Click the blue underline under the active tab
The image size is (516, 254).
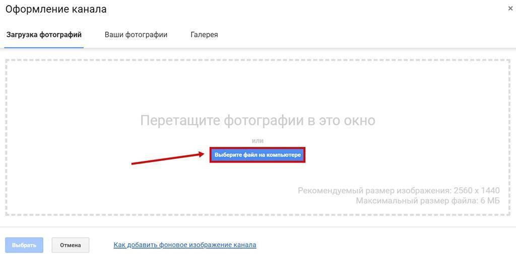44,47
